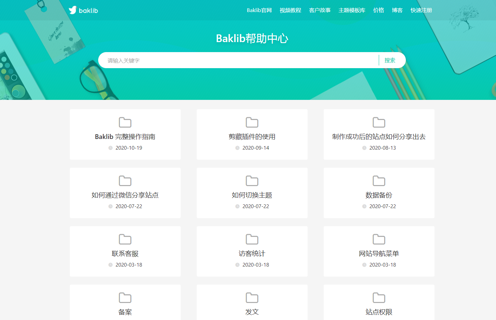Open 视频教程 navigation item
The width and height of the screenshot is (496, 320).
click(x=290, y=10)
